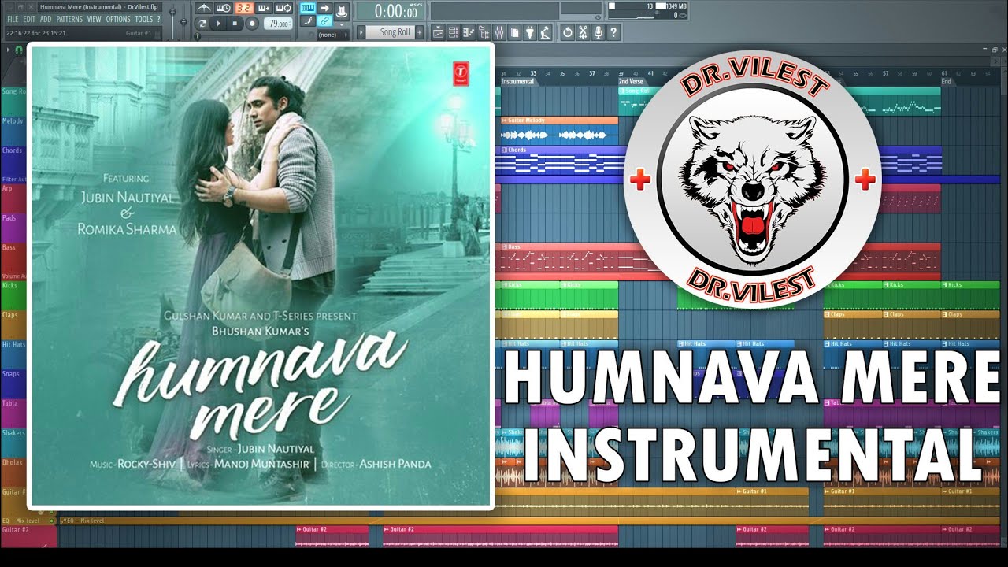This screenshot has height=567, width=1008.
Task: Select the Melody track label
Action: [x=13, y=121]
